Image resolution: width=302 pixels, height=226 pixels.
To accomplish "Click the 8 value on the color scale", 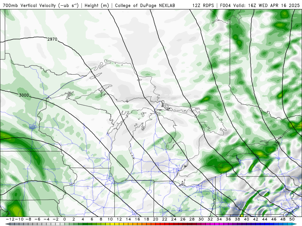I will [x=101, y=219].
